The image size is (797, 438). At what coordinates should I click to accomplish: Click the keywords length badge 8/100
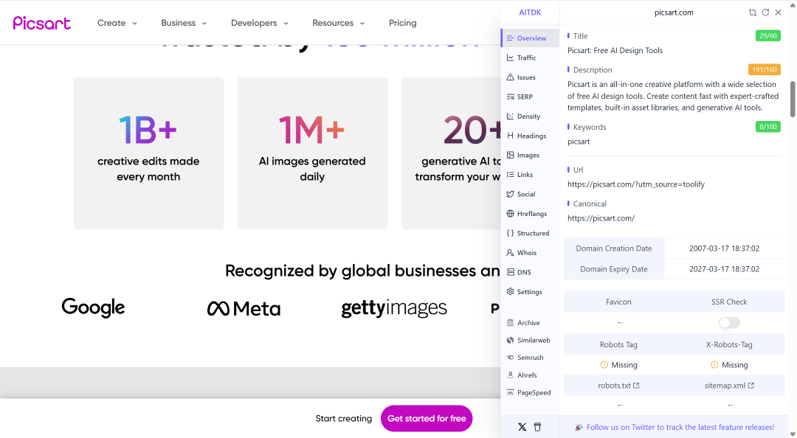(767, 127)
